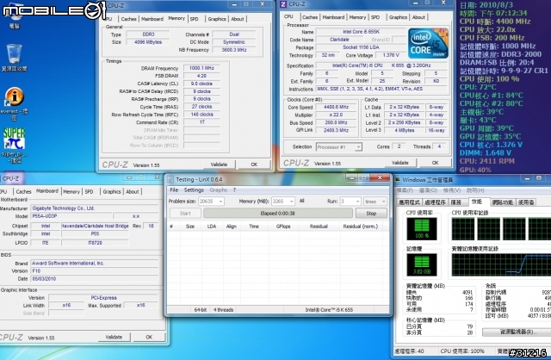Click the Residual (norm.) column header
This screenshot has width=551, height=360.
(360, 227)
